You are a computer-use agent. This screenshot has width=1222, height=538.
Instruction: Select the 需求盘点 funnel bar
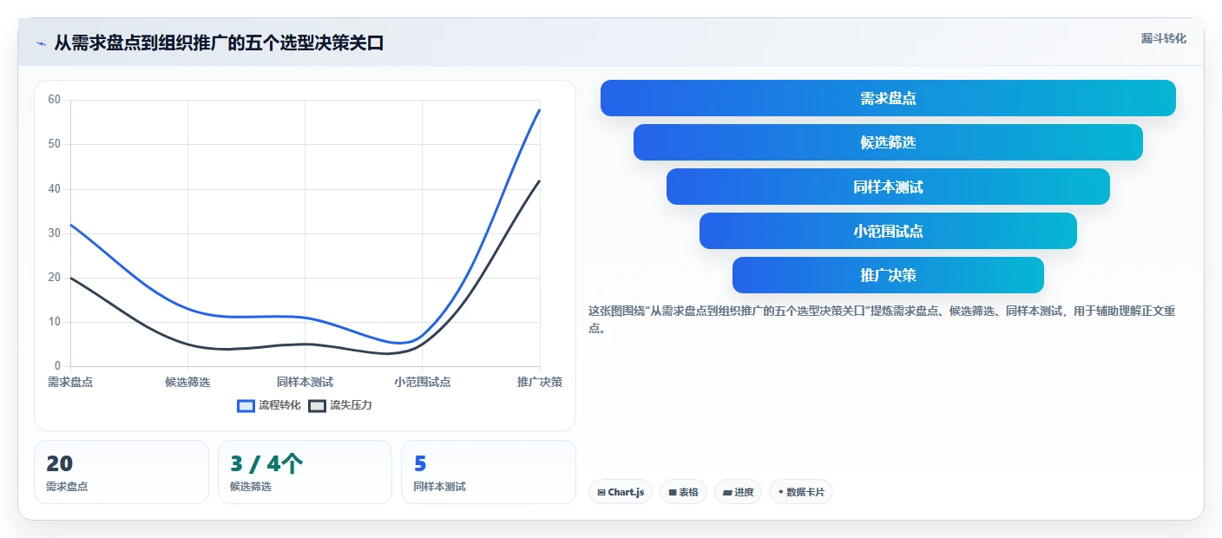pyautogui.click(x=888, y=98)
